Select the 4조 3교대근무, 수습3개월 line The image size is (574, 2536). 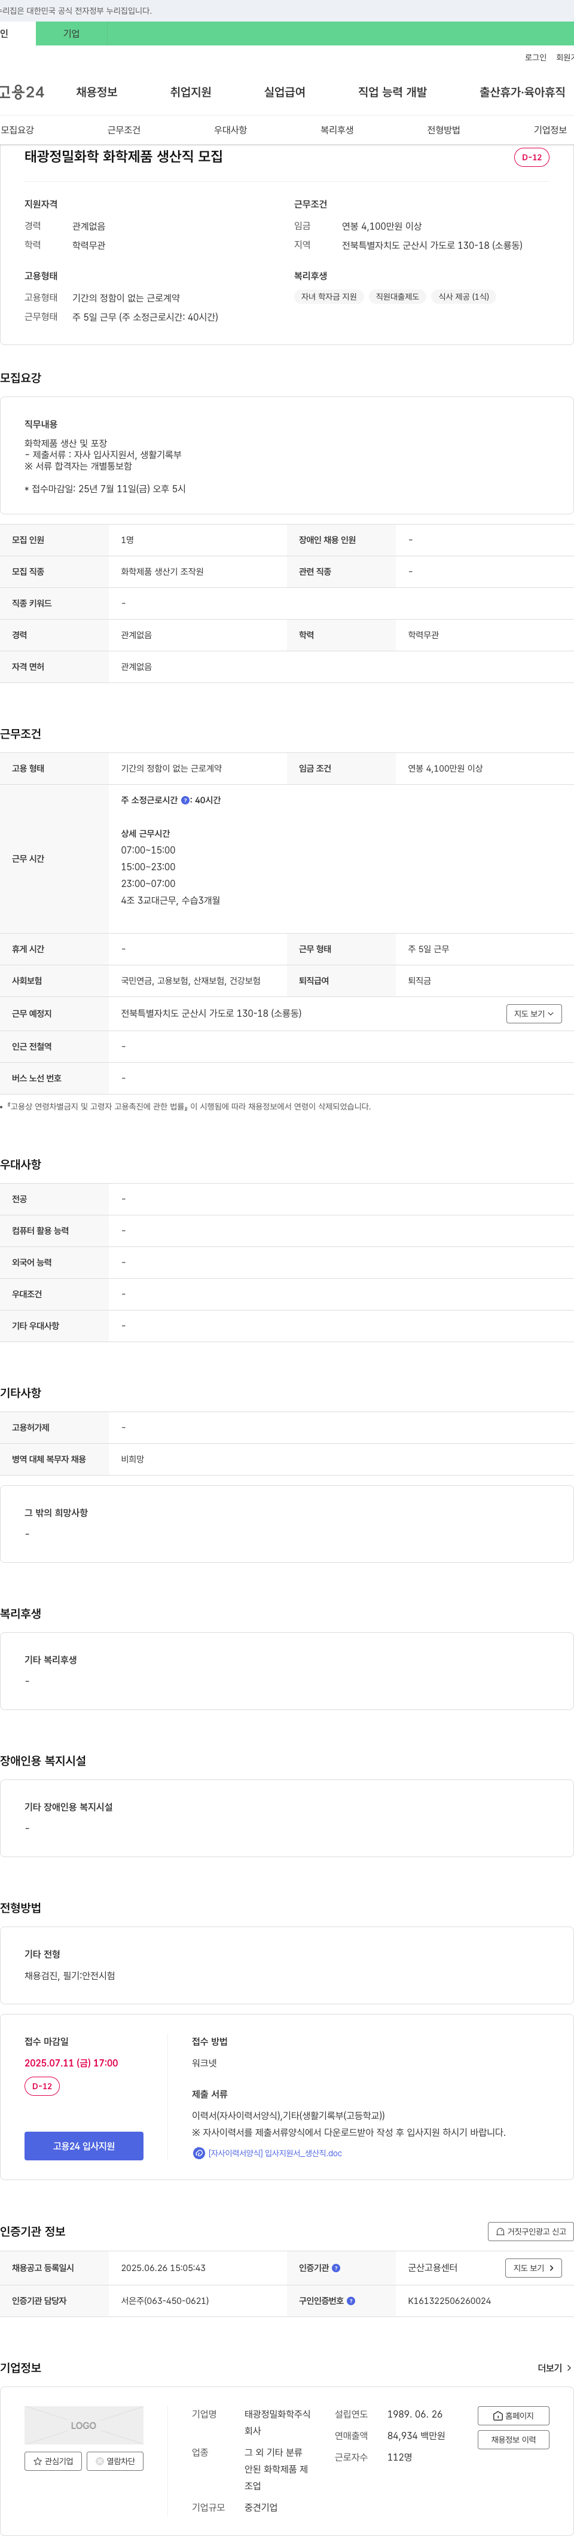tap(170, 900)
